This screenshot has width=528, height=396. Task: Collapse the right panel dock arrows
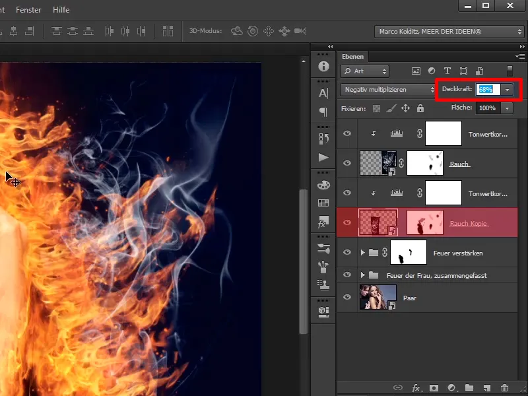522,46
